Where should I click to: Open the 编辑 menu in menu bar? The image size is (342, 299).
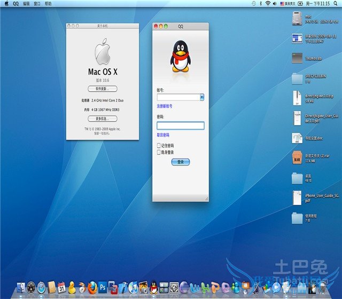click(x=27, y=3)
